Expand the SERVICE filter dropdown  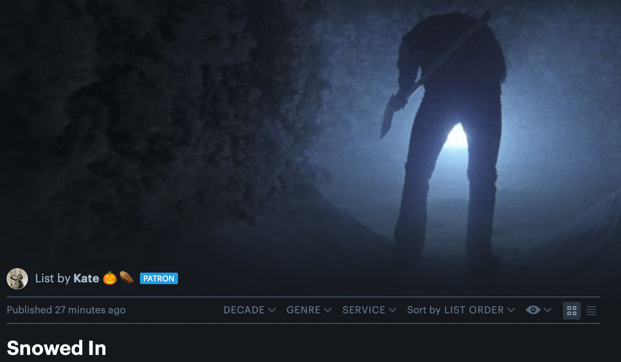(369, 310)
